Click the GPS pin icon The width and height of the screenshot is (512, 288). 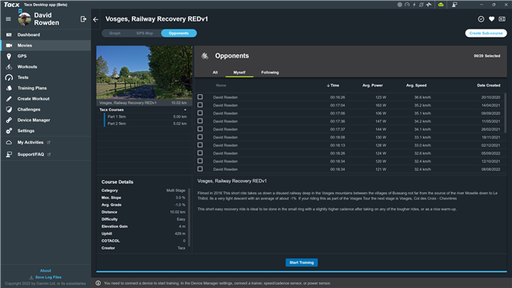tap(9, 56)
